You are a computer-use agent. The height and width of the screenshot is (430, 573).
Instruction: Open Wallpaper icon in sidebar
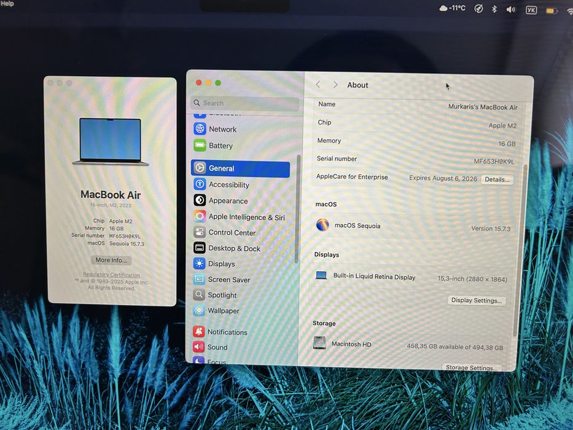[199, 310]
